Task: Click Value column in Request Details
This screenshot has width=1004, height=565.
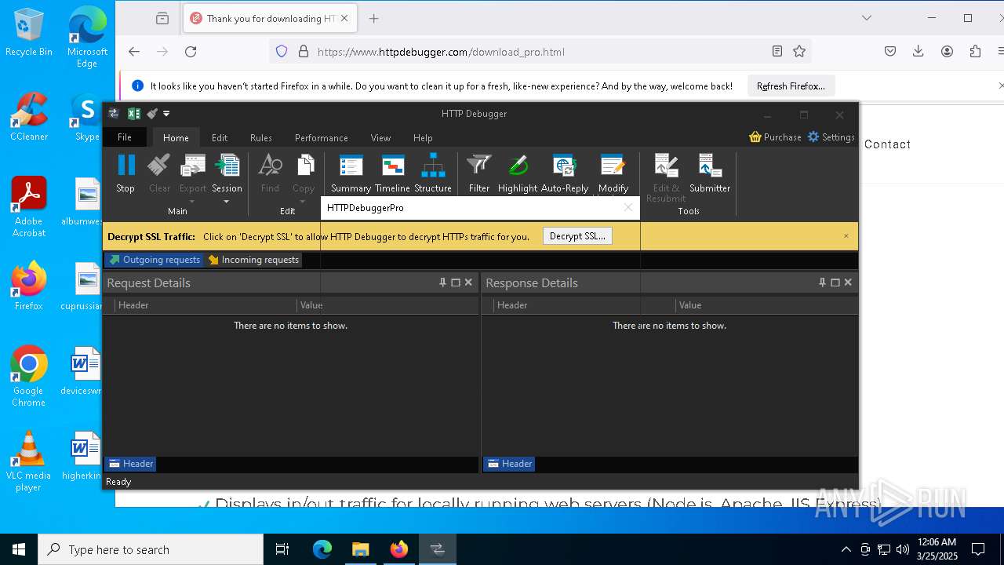Action: coord(387,305)
